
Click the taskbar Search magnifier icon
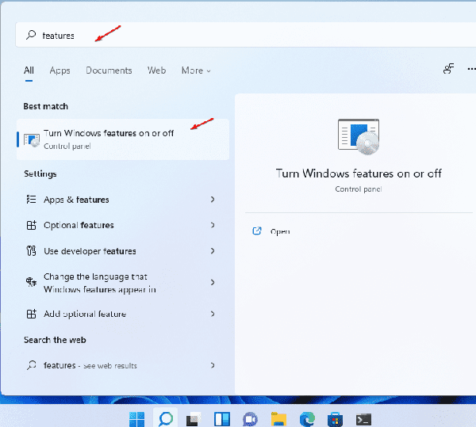(166, 418)
